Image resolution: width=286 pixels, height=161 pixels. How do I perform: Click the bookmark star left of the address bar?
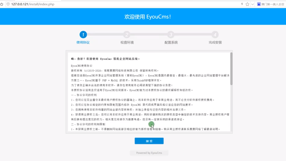(x=2, y=4)
